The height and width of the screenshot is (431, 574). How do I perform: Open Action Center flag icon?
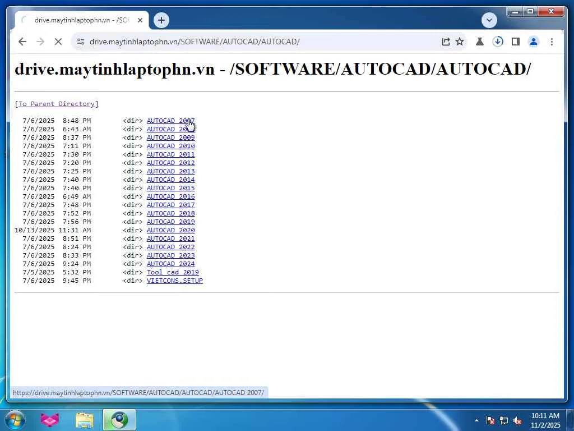point(490,420)
